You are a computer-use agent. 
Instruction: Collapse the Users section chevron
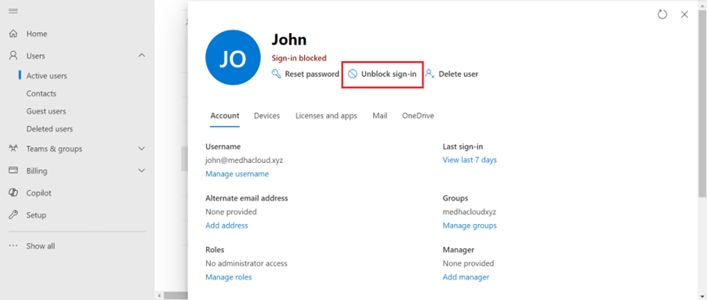tap(142, 56)
